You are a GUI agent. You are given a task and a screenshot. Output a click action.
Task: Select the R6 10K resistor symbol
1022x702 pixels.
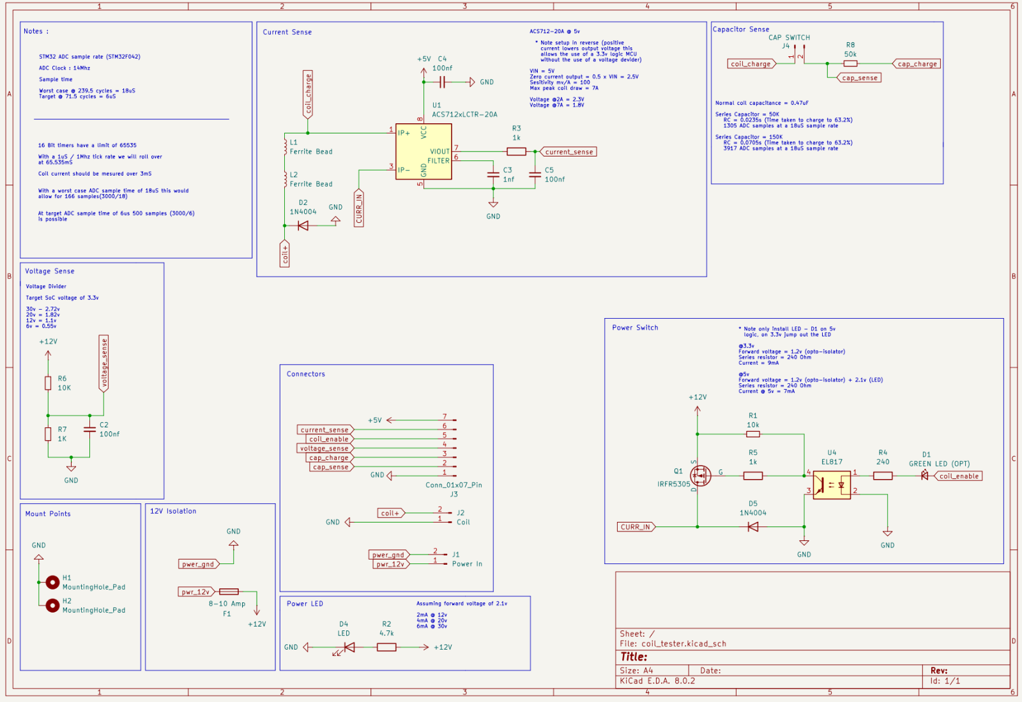point(48,383)
